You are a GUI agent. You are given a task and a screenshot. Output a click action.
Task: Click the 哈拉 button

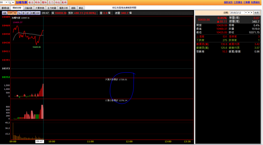pos(58,2)
